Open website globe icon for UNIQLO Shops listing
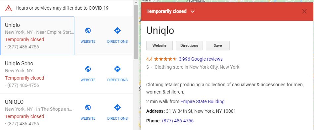Image resolution: width=314 pixels, height=130 pixels. tap(88, 107)
